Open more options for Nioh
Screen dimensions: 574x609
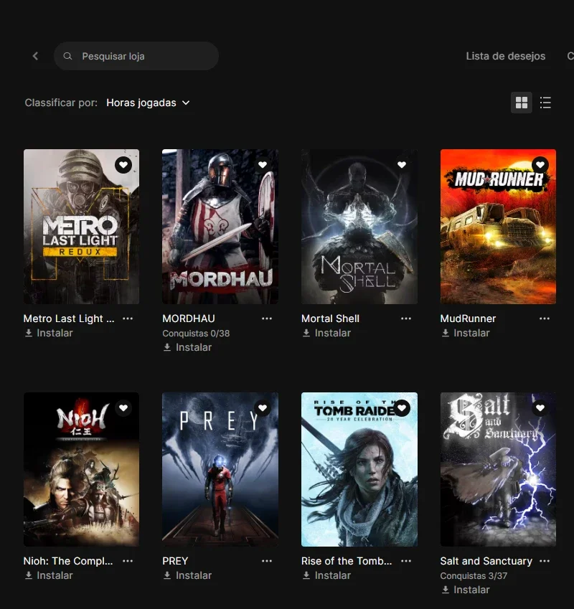[128, 561]
